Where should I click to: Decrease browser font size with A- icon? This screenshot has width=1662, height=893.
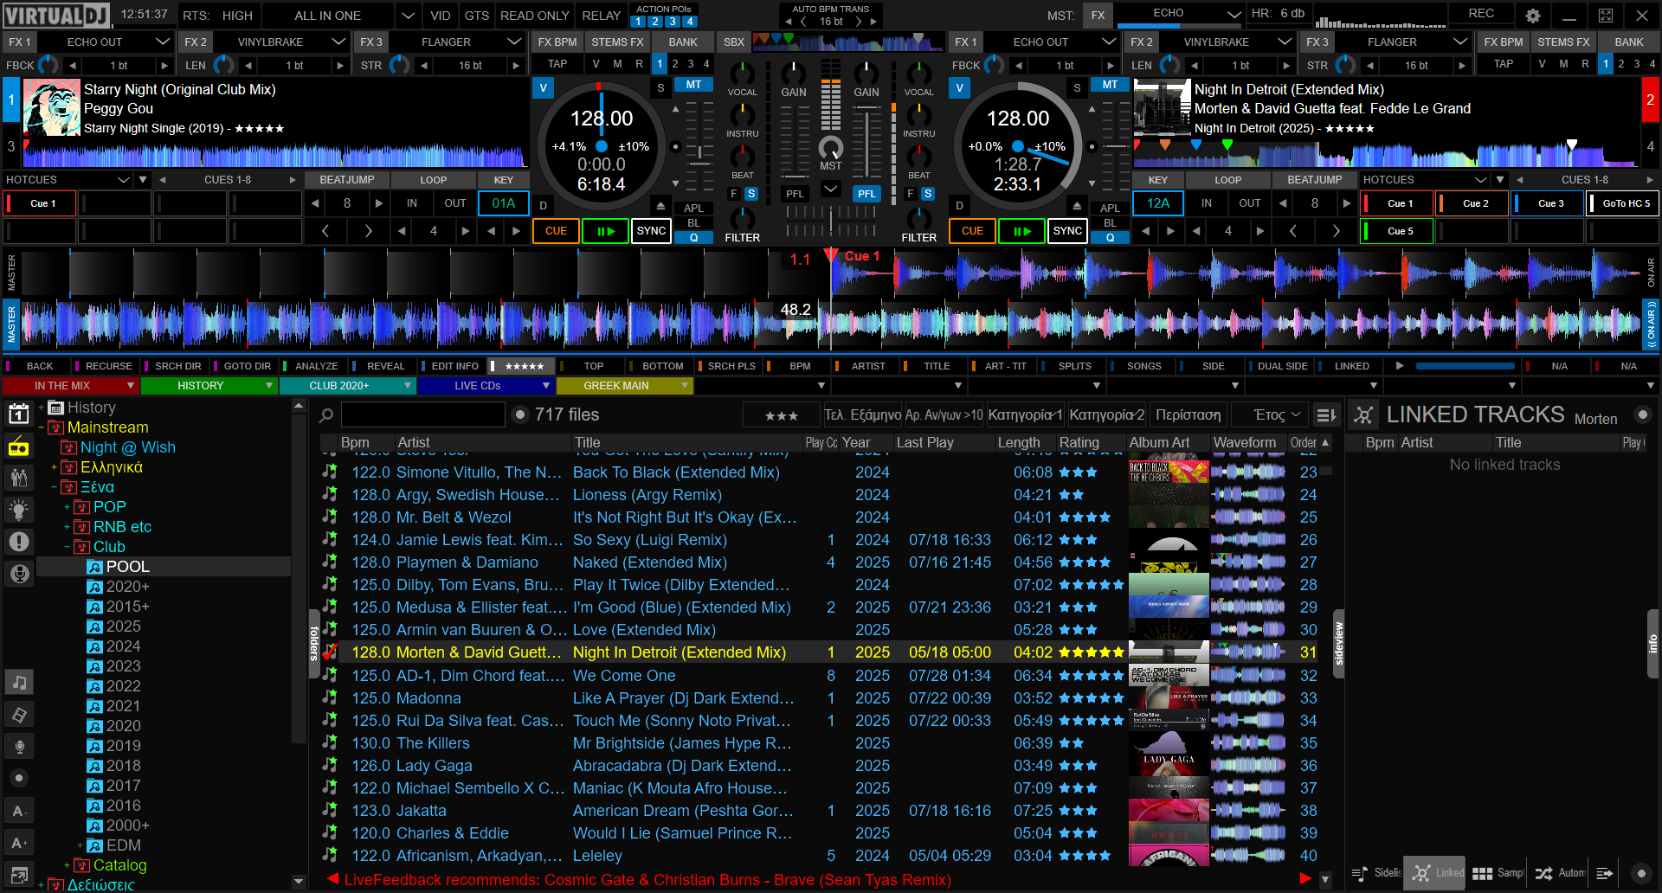coord(18,811)
